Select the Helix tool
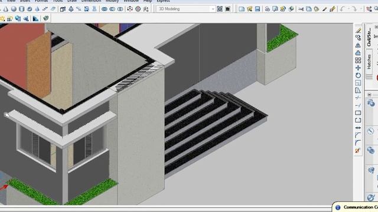Viewport: 378px width, 212px height. pyautogui.click(x=45, y=9)
